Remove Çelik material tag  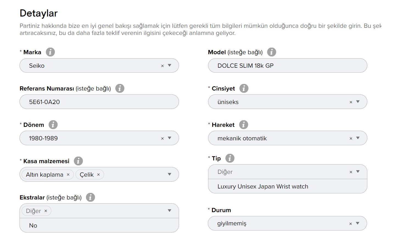tap(98, 175)
